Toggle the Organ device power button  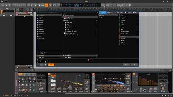(x=134, y=74)
